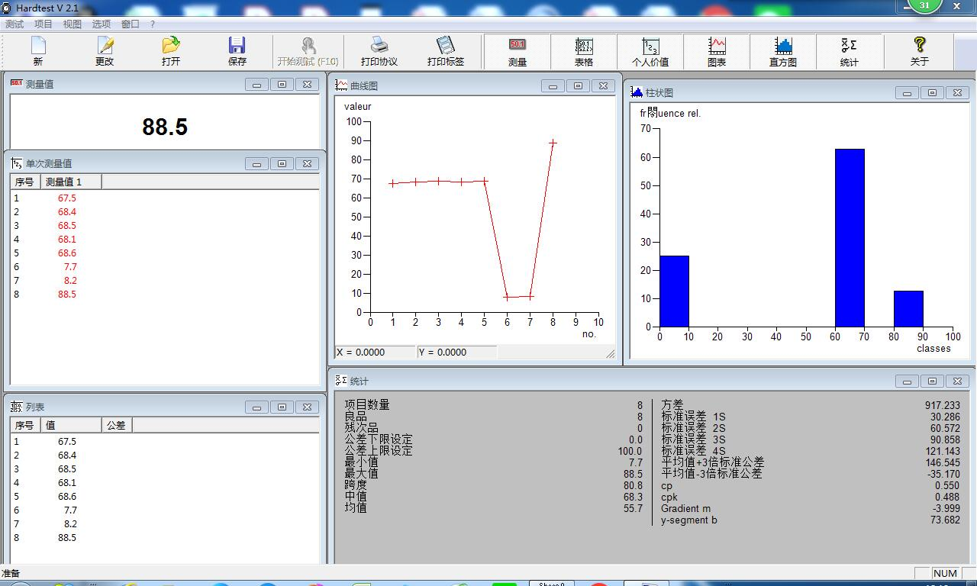The image size is (977, 586).
Task: Click the 打印协议 printer icon
Action: click(x=379, y=50)
